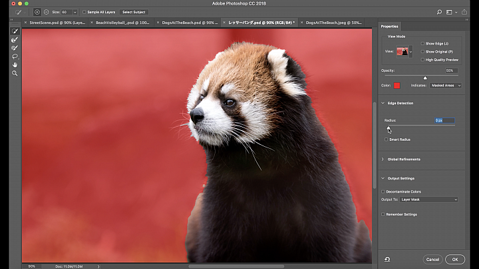Check the Remember Settings checkbox
The image size is (479, 269).
[383, 215]
